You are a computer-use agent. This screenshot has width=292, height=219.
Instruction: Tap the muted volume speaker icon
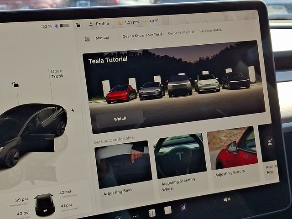(x=227, y=199)
